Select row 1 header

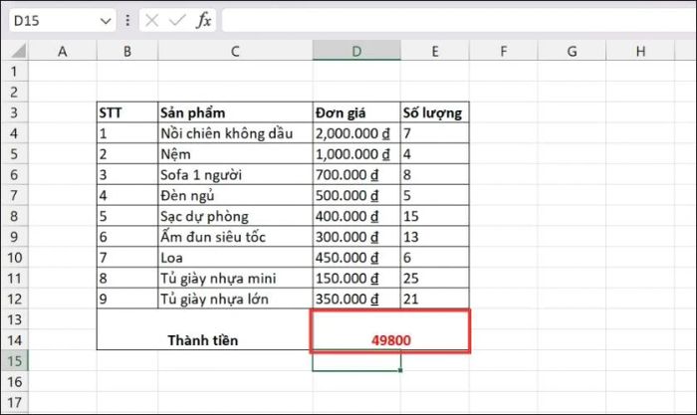pyautogui.click(x=14, y=71)
